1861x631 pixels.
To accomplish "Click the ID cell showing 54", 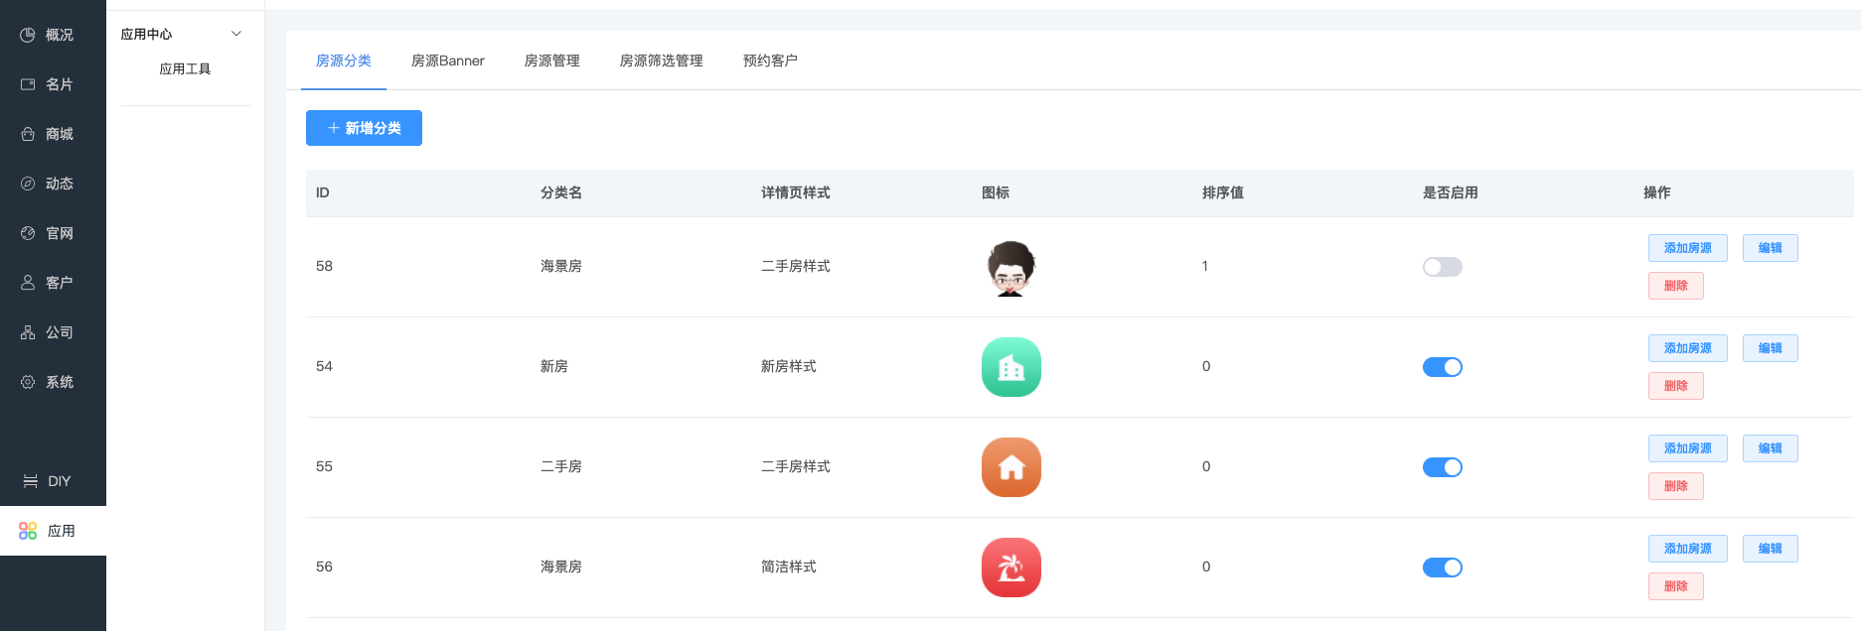I will coord(324,366).
